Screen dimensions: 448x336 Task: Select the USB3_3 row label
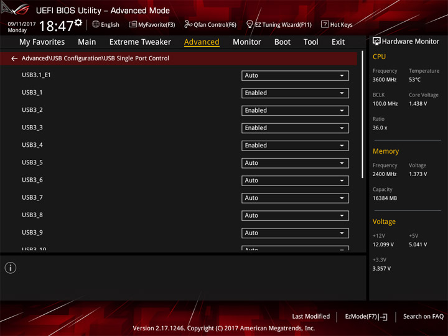pos(32,128)
